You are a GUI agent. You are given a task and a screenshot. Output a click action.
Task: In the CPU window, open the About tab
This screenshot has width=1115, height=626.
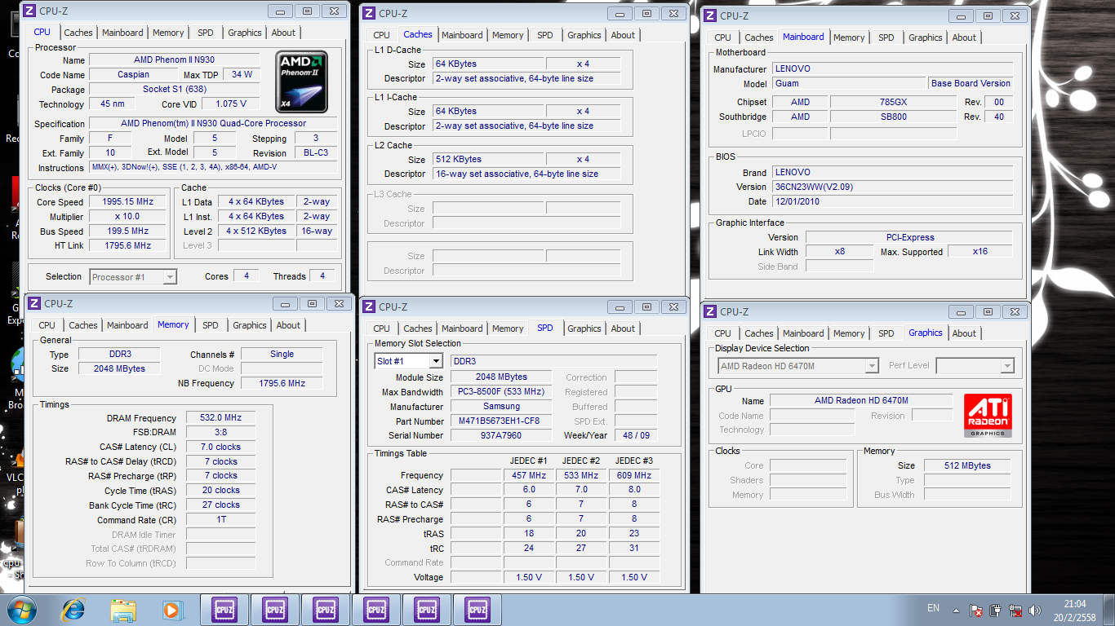tap(283, 33)
